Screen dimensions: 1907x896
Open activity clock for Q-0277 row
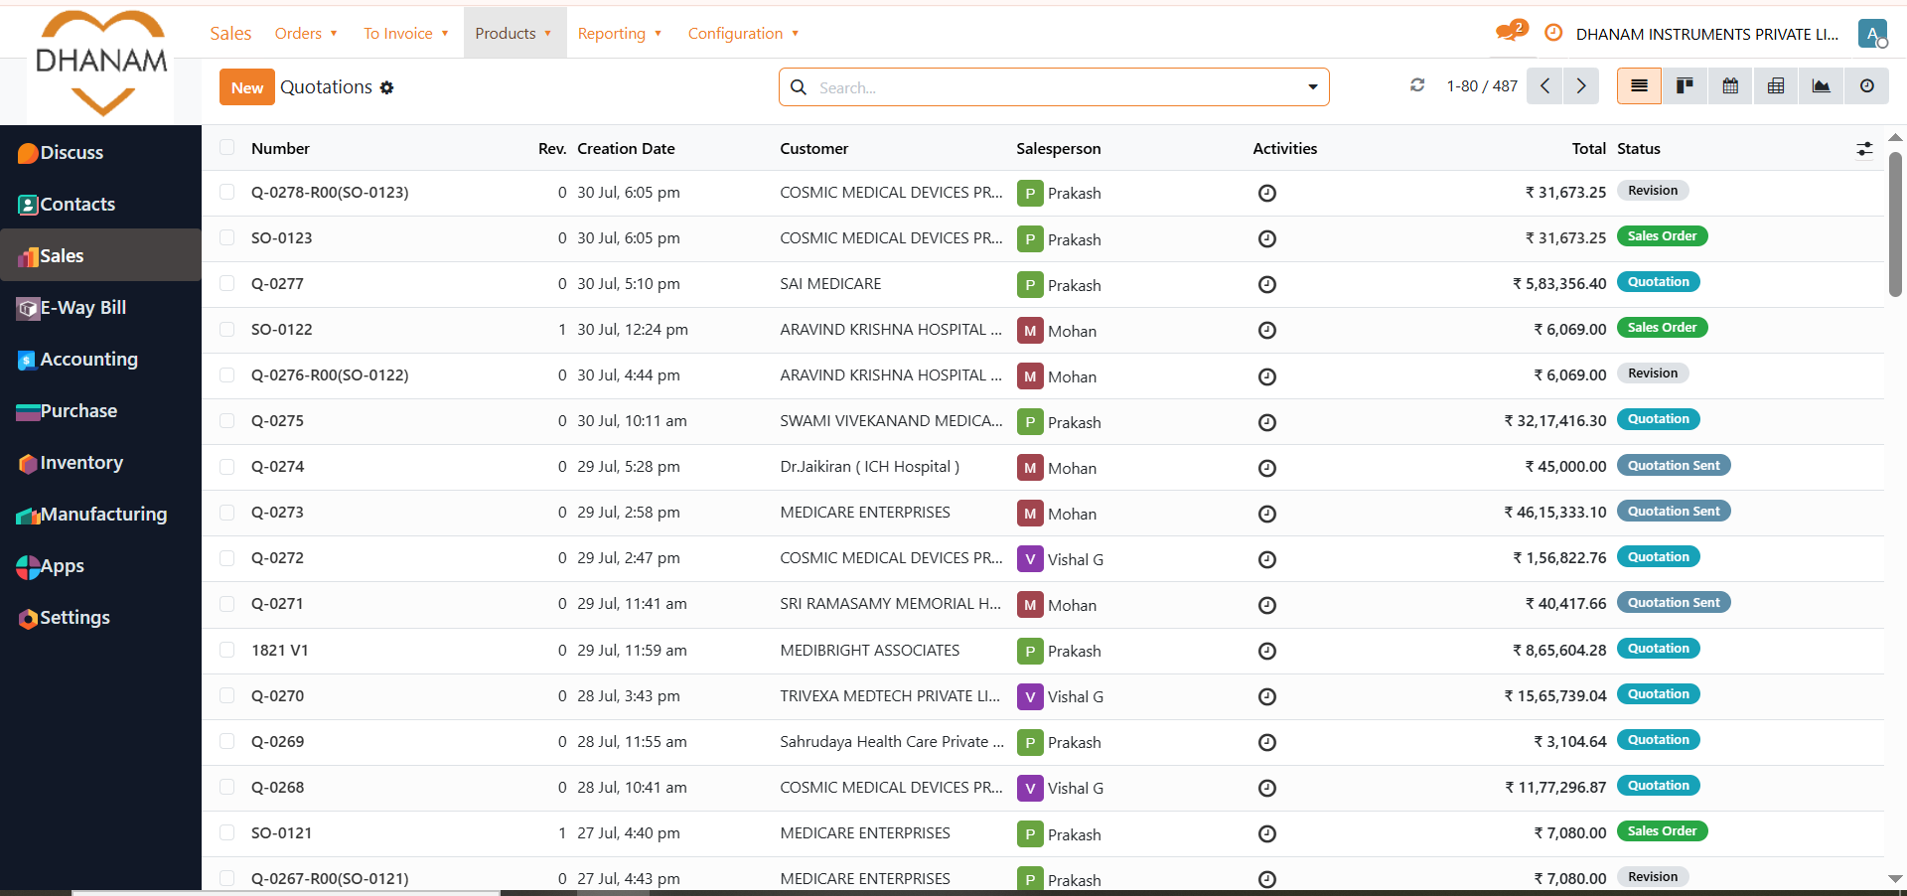pos(1267,284)
